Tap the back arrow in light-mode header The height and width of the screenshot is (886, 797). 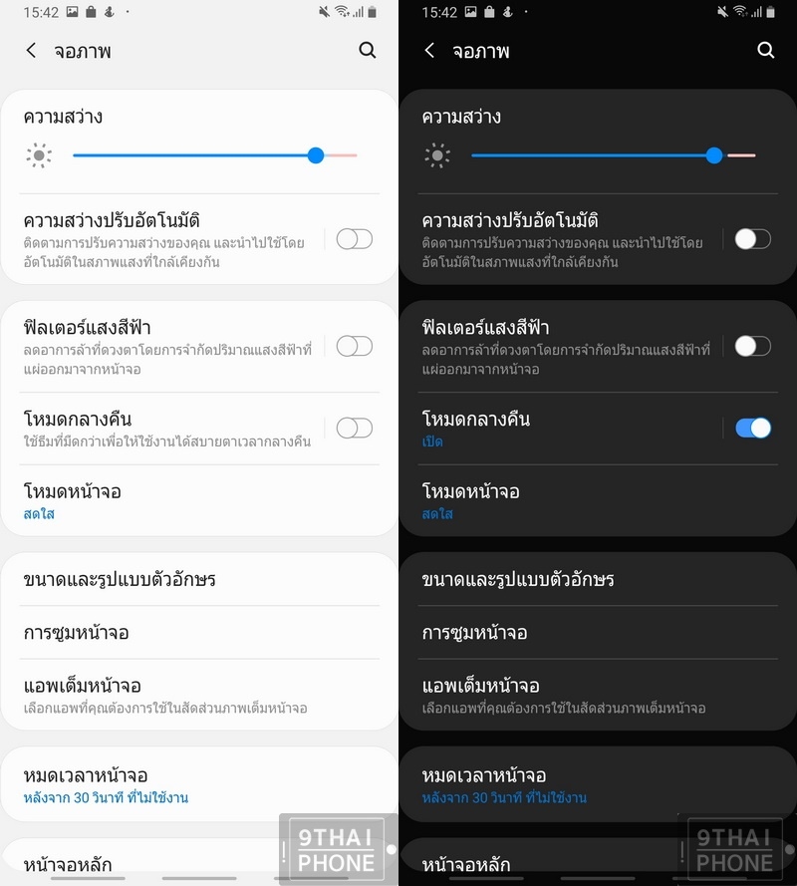click(x=31, y=50)
